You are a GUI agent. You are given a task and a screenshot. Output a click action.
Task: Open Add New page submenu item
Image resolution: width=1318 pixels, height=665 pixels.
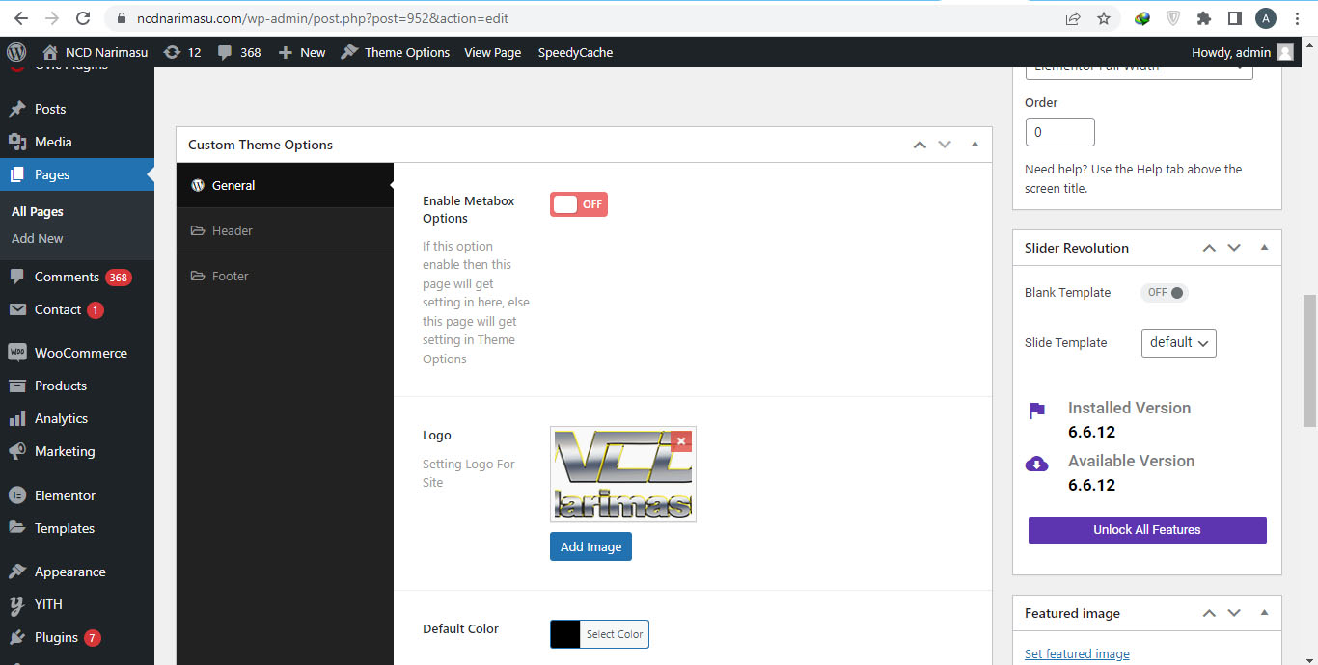click(38, 238)
